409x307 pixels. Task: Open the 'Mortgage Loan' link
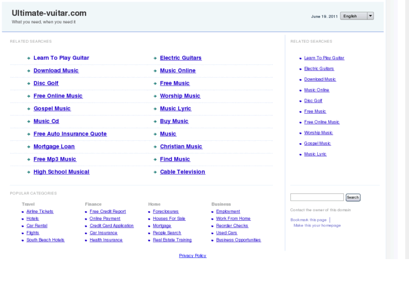pos(54,146)
